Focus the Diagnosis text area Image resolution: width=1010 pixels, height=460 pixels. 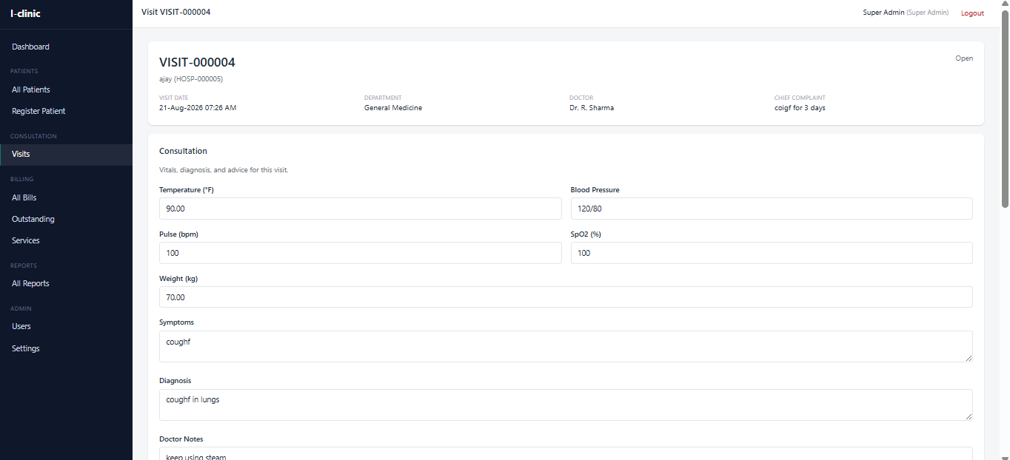(566, 405)
